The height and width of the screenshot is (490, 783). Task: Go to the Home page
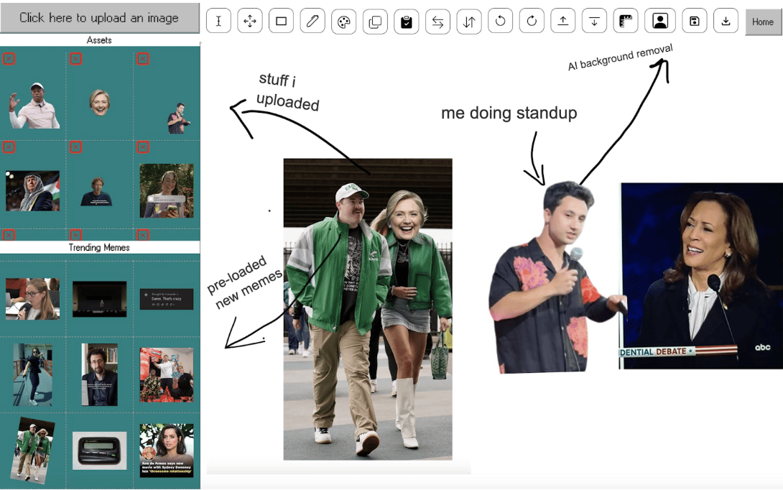click(763, 22)
